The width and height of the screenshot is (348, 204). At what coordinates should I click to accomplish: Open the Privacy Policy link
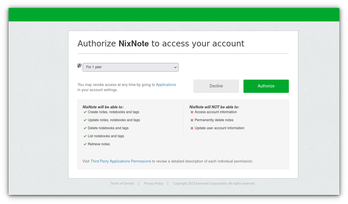tap(153, 183)
